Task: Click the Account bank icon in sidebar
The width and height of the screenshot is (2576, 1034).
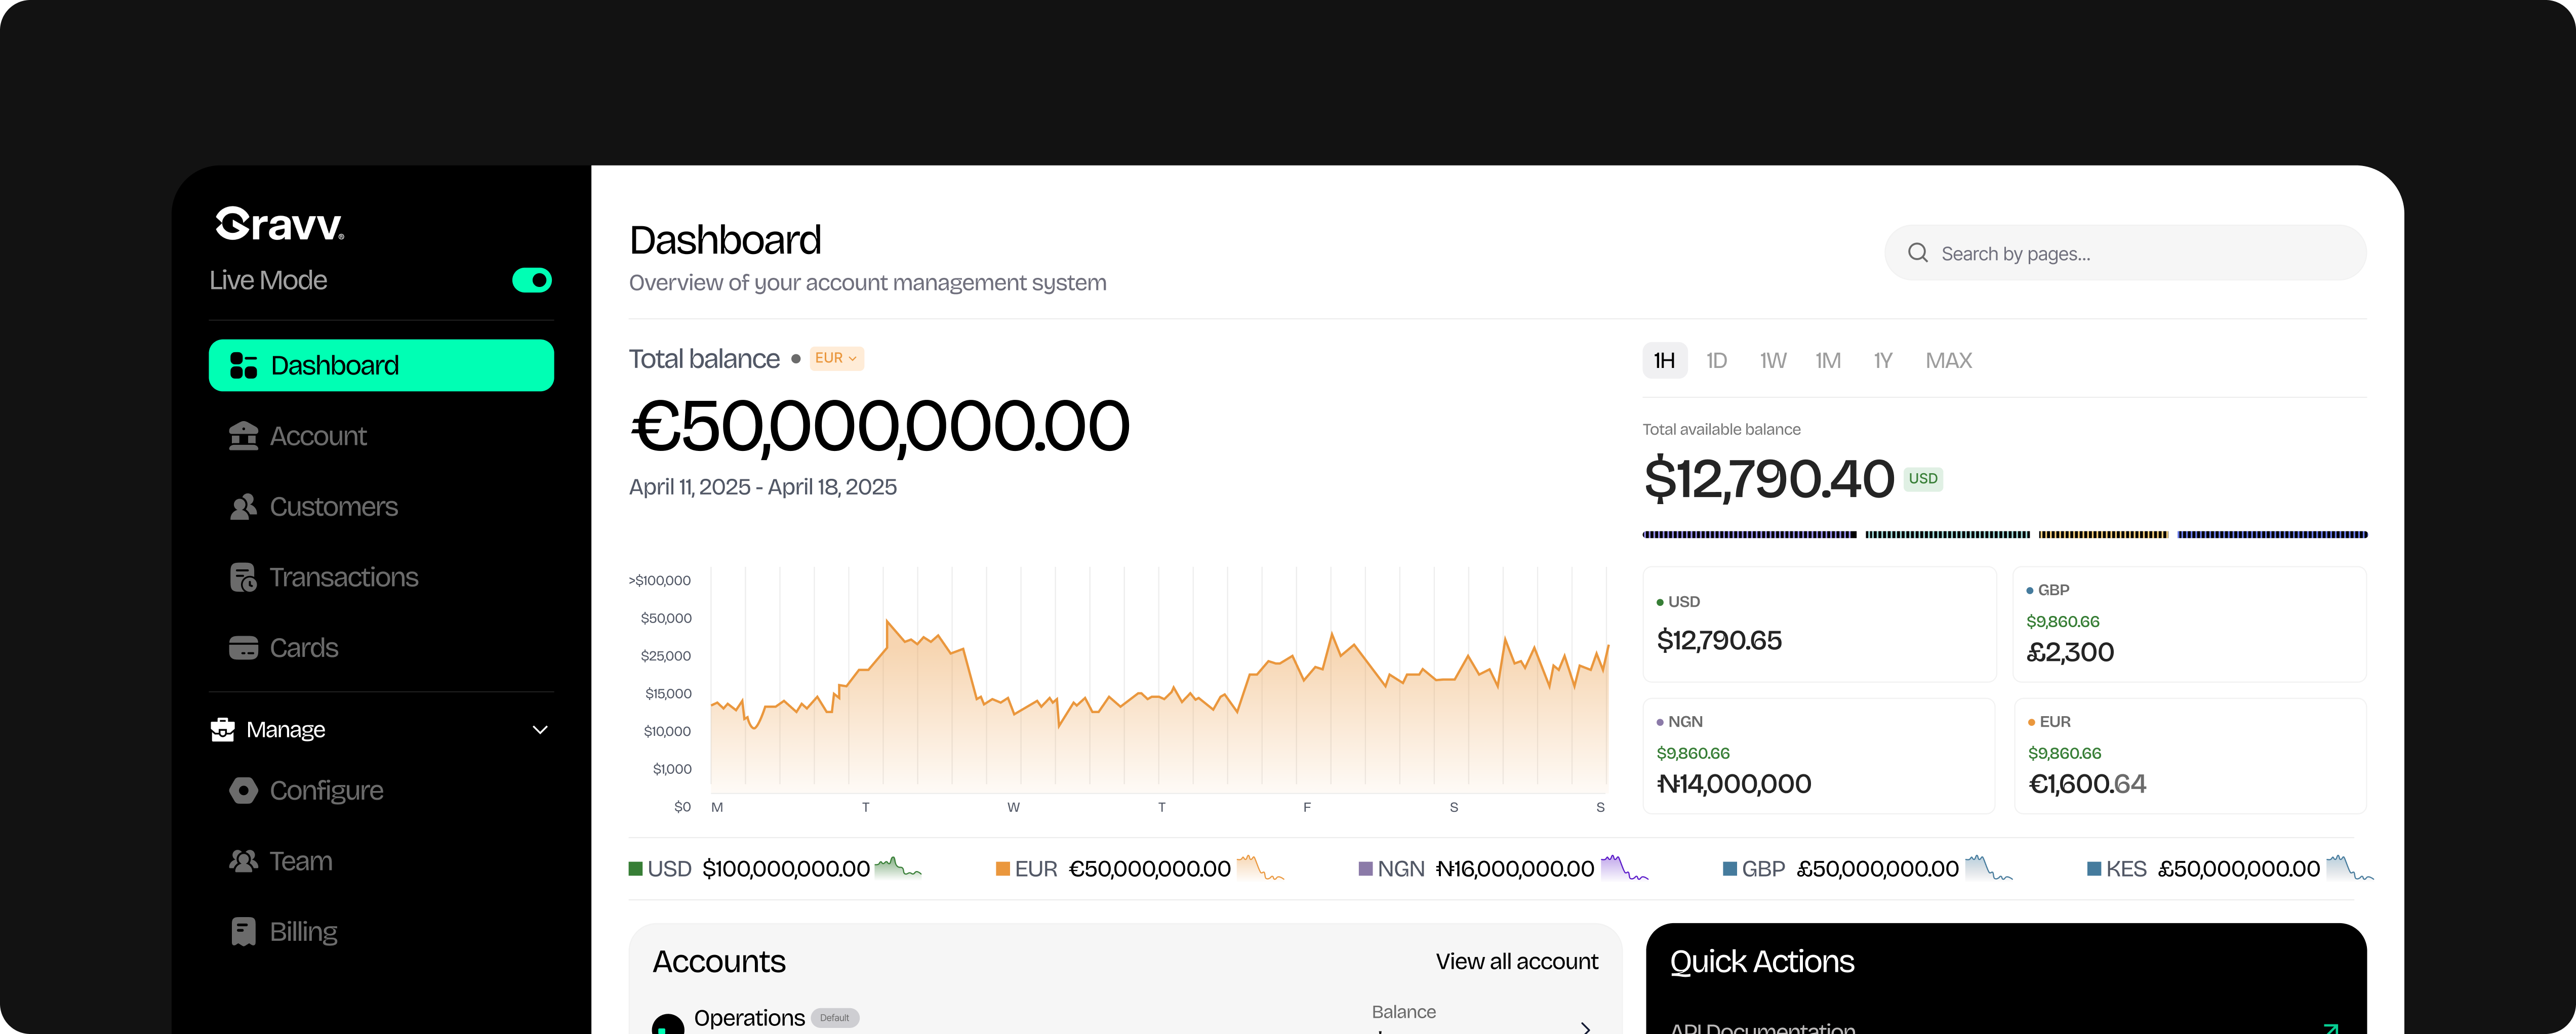Action: coord(243,436)
